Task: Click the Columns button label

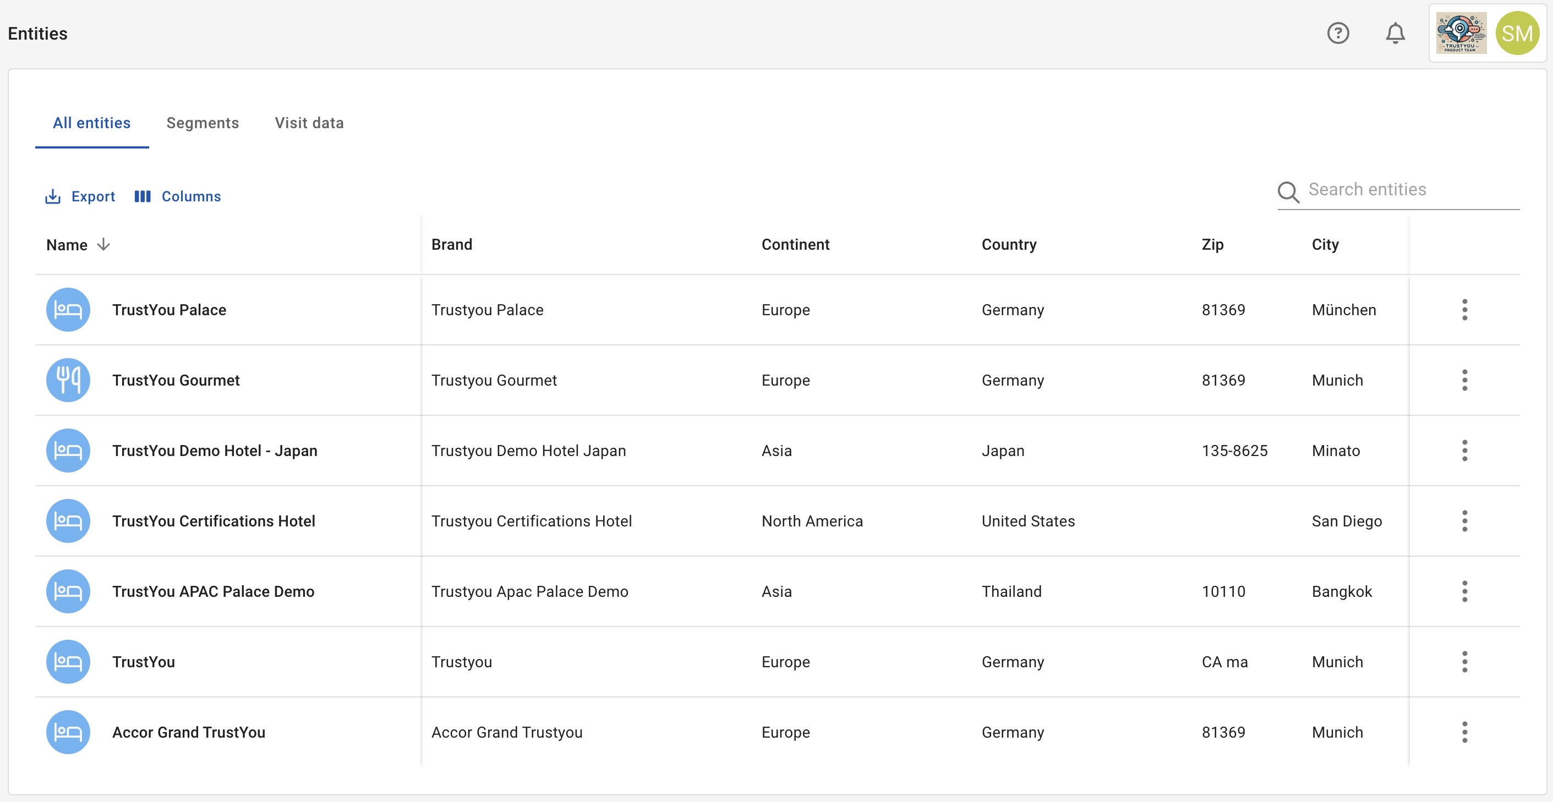Action: tap(191, 196)
